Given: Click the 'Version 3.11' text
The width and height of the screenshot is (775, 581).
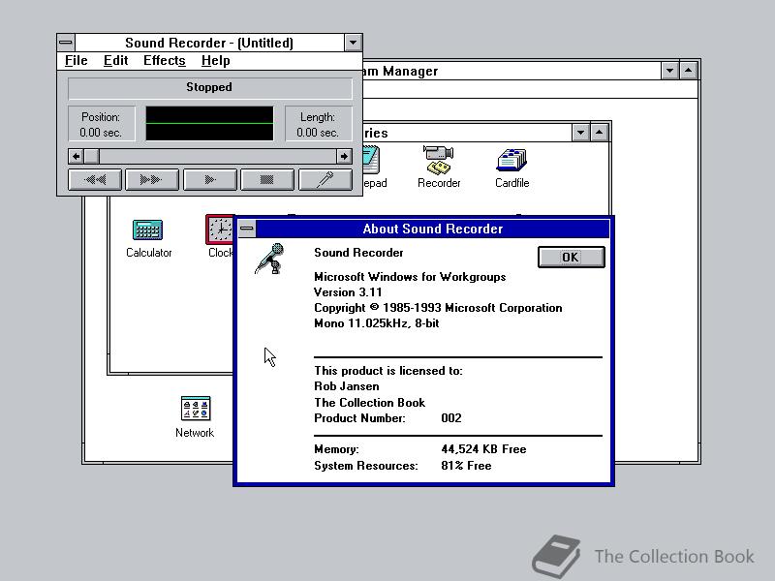Looking at the screenshot, I should click(x=348, y=292).
